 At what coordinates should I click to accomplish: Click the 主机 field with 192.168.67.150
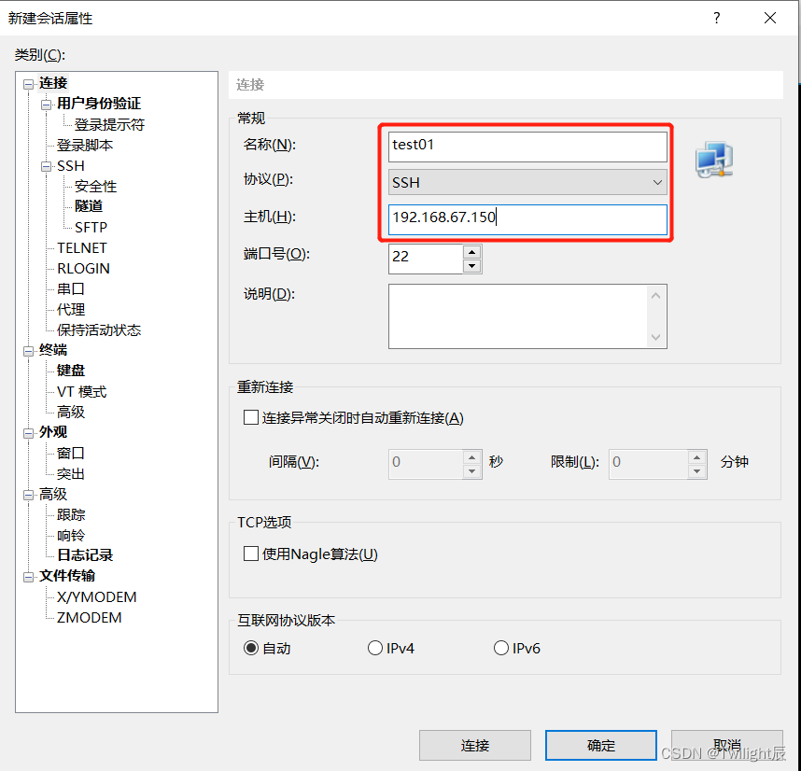click(x=527, y=219)
